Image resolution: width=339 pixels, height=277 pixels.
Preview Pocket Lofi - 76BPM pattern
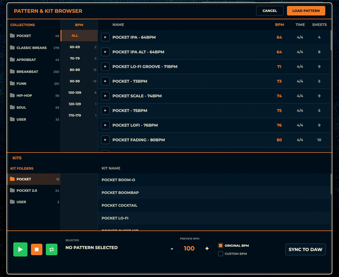(105, 125)
